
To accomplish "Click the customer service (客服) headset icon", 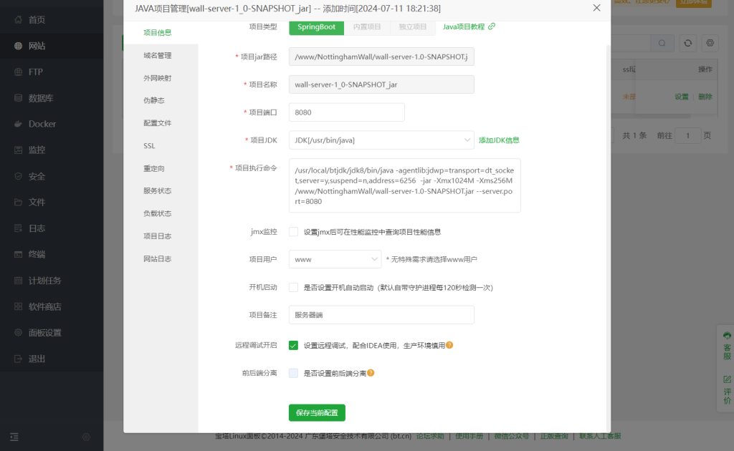I will (727, 336).
